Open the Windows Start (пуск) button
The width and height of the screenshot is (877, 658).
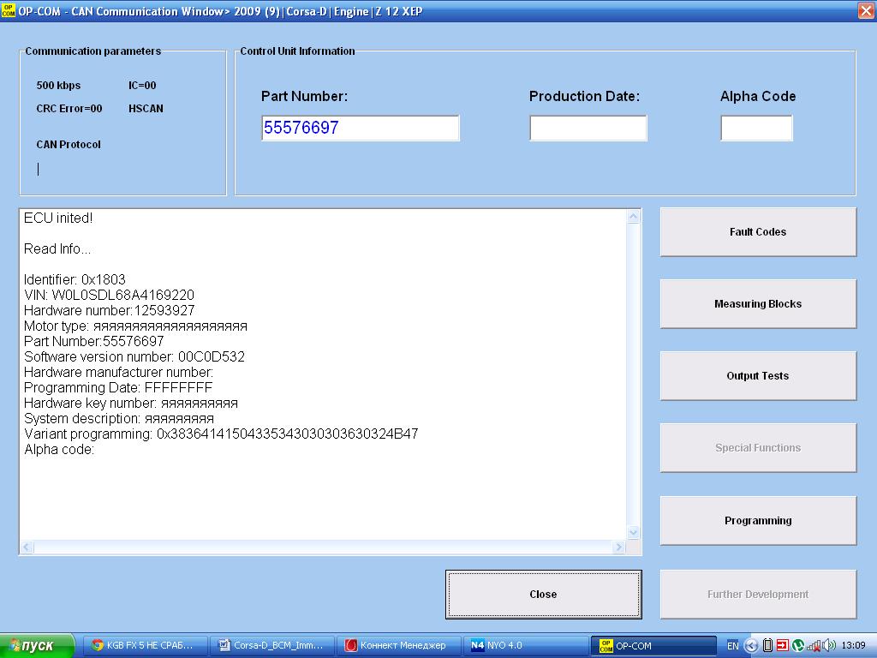tap(37, 646)
